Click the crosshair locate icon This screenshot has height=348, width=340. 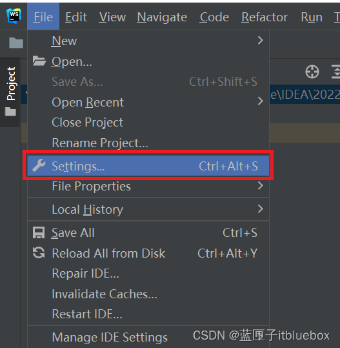312,72
